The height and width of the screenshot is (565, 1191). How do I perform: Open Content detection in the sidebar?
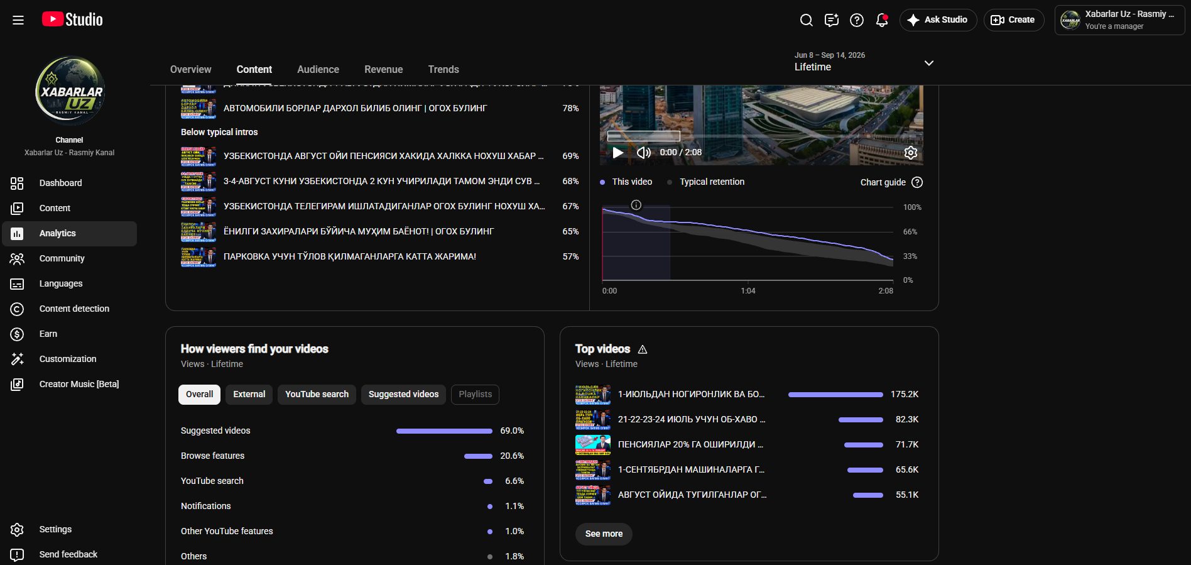(69, 309)
